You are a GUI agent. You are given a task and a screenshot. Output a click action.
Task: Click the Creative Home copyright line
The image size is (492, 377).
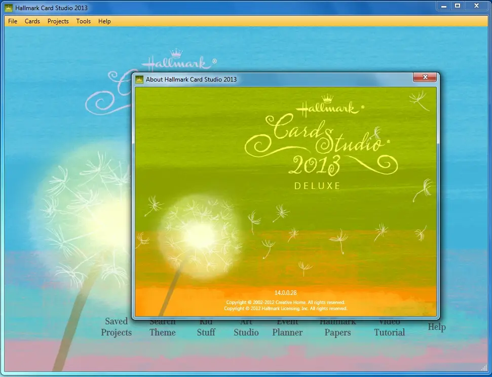(x=286, y=303)
